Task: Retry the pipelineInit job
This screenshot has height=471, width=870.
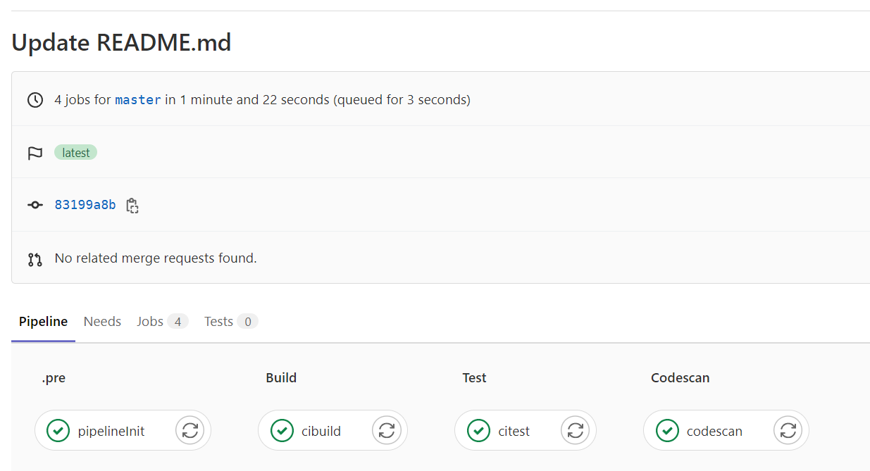Action: [x=189, y=430]
